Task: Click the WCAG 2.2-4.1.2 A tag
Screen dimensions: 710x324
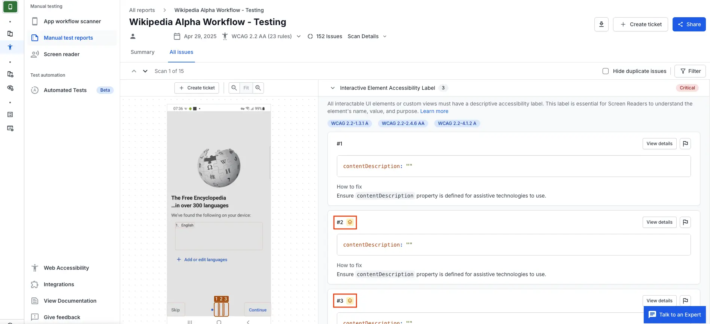Action: 457,123
